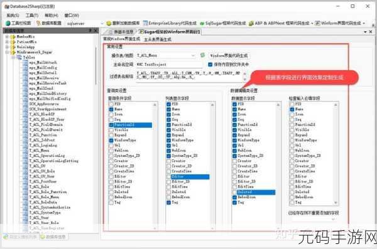
Task: Select table T_ACL_Function in the tree
Action: point(43,135)
